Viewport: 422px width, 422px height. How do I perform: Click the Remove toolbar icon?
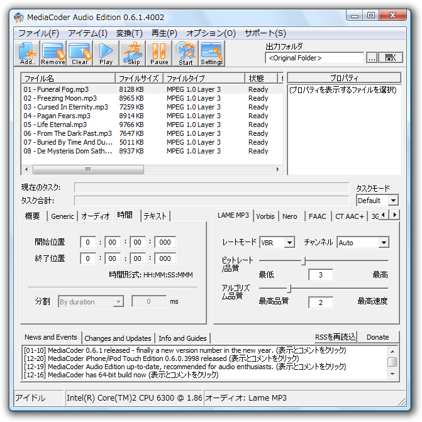pyautogui.click(x=53, y=53)
